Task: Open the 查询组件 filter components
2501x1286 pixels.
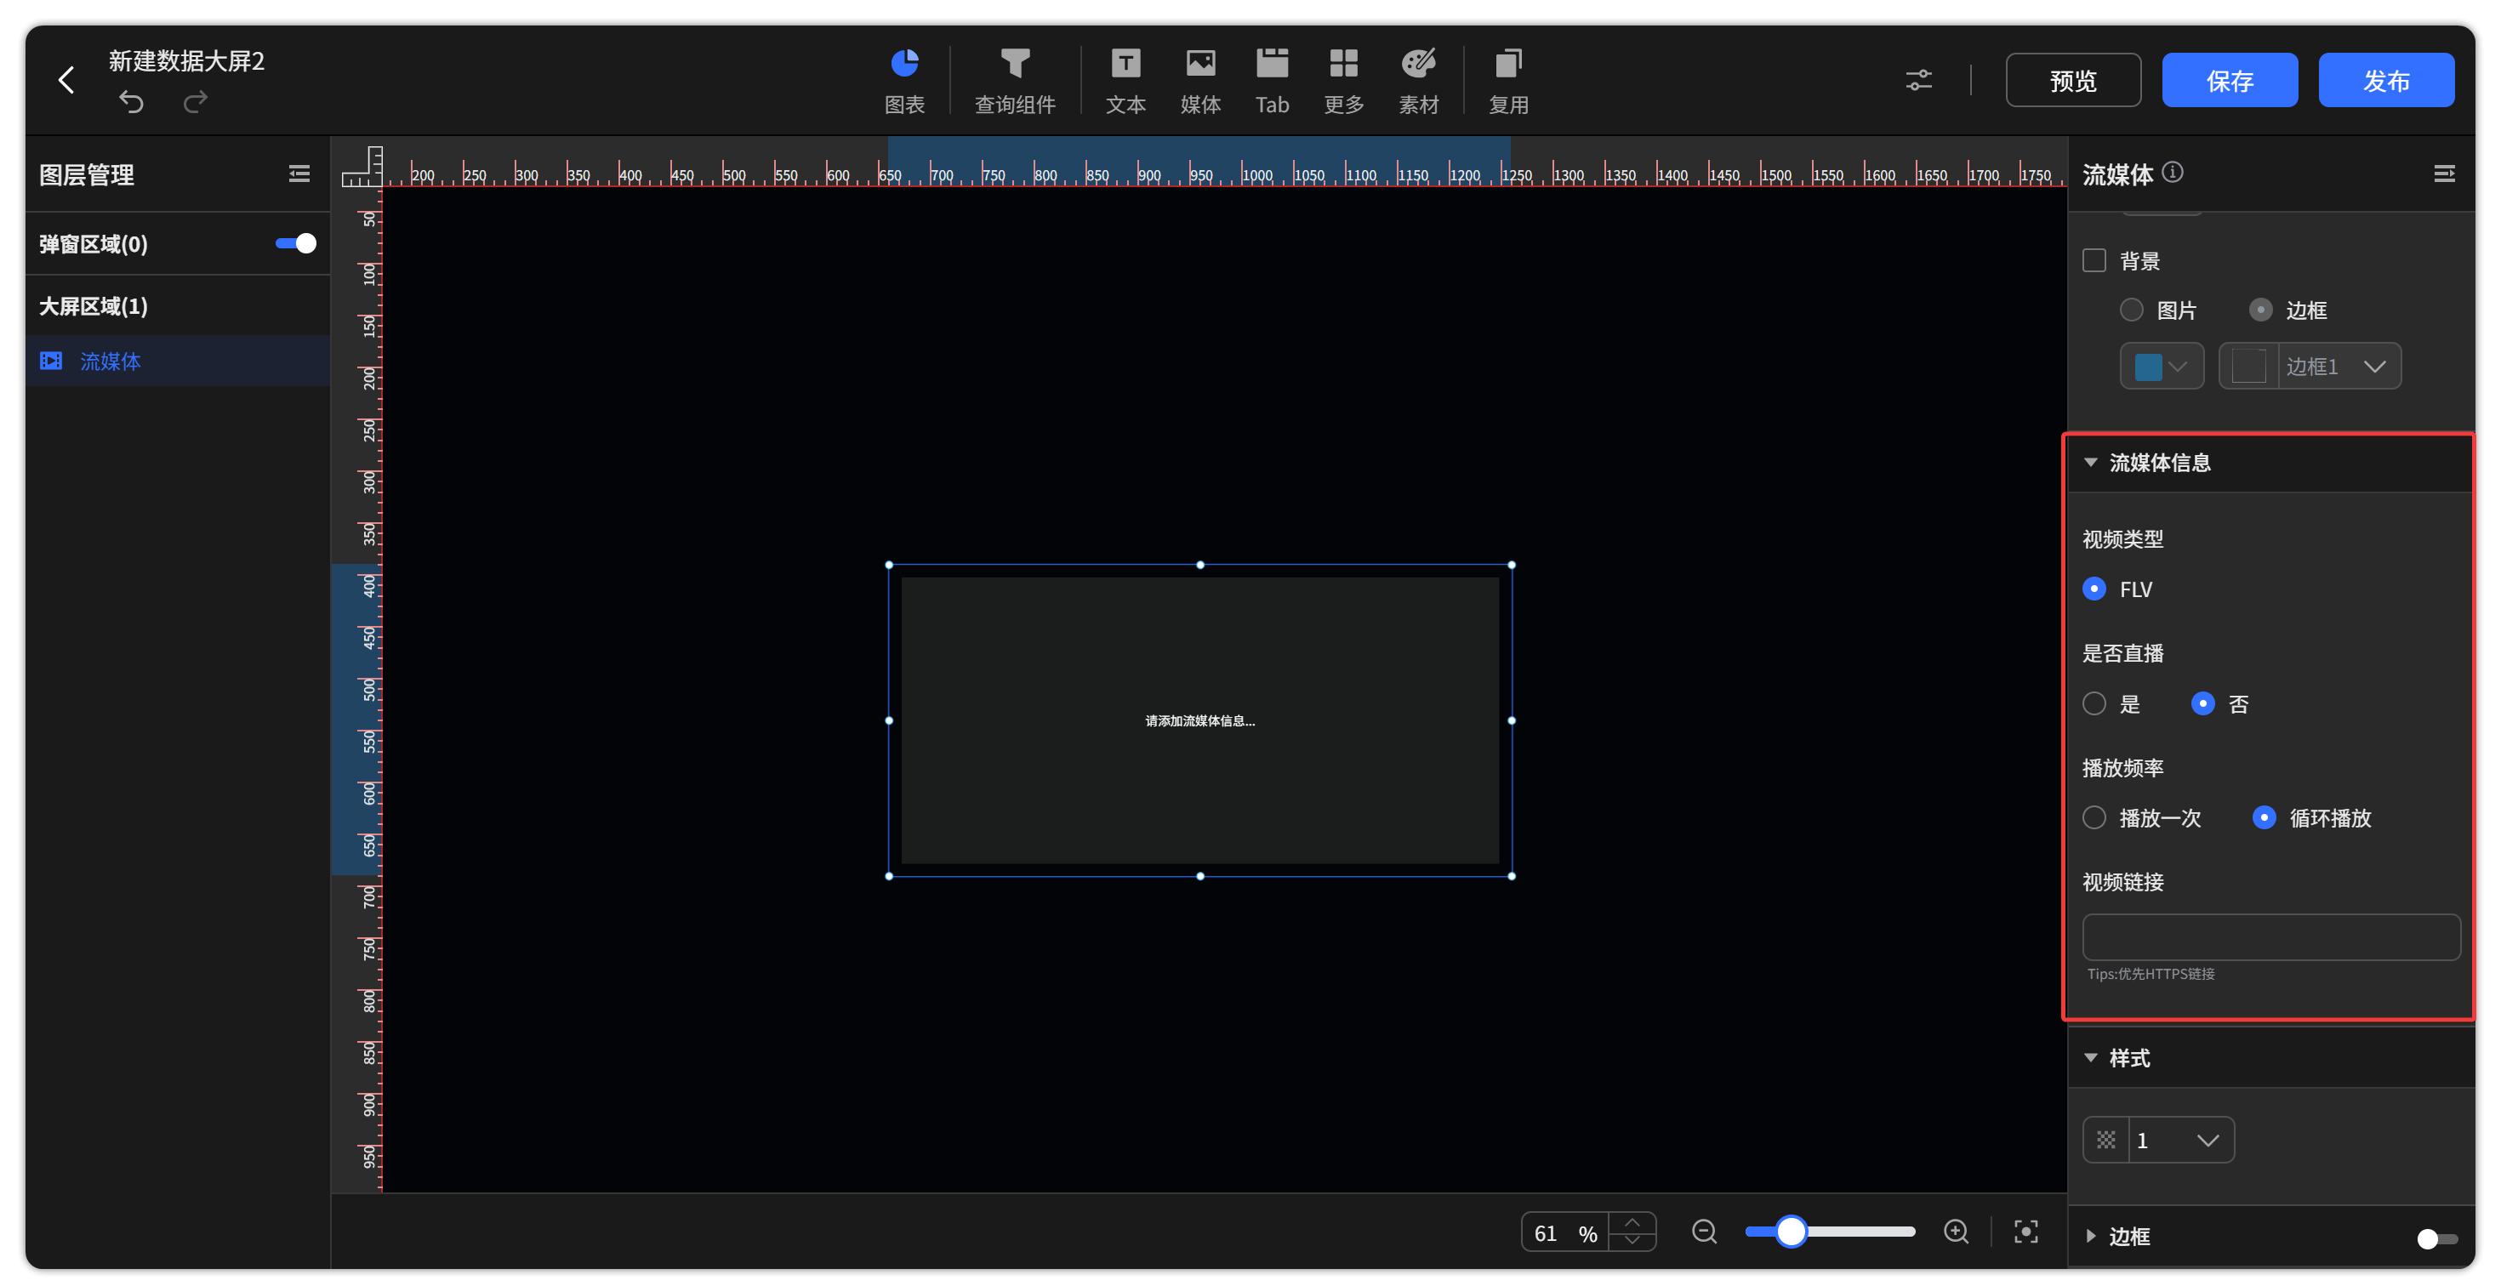Action: 1015,81
